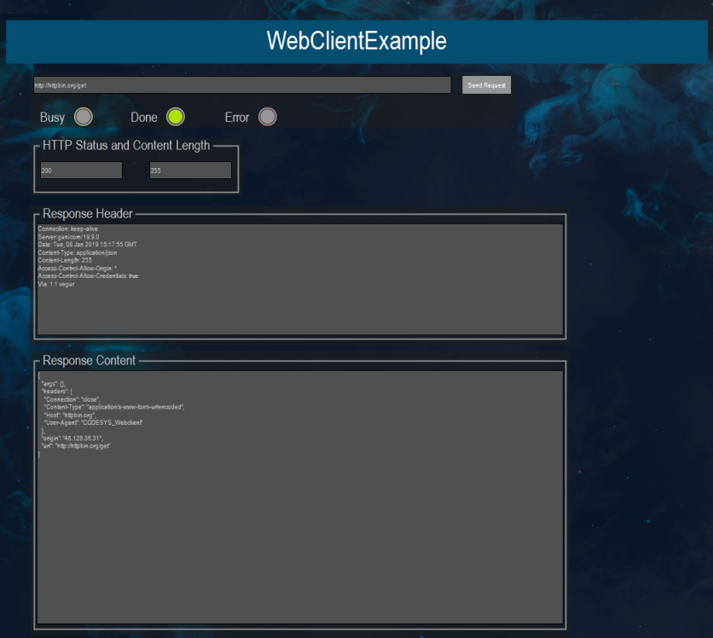Click the Response Header group label
Image resolution: width=713 pixels, height=638 pixels.
pyautogui.click(x=90, y=213)
